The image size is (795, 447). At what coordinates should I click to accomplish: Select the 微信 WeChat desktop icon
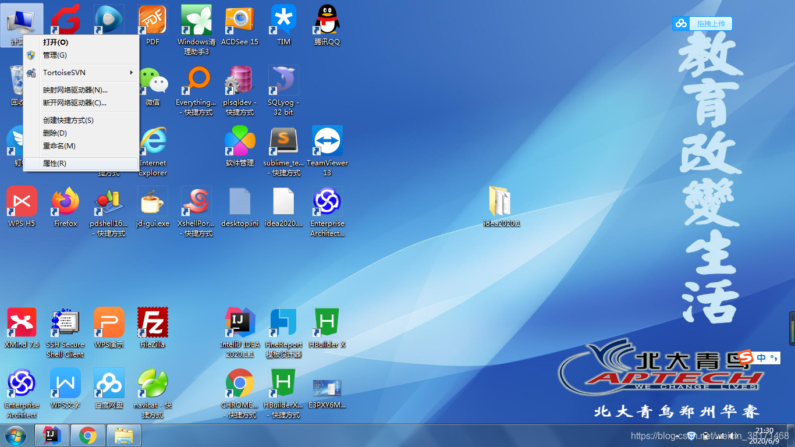coord(153,81)
